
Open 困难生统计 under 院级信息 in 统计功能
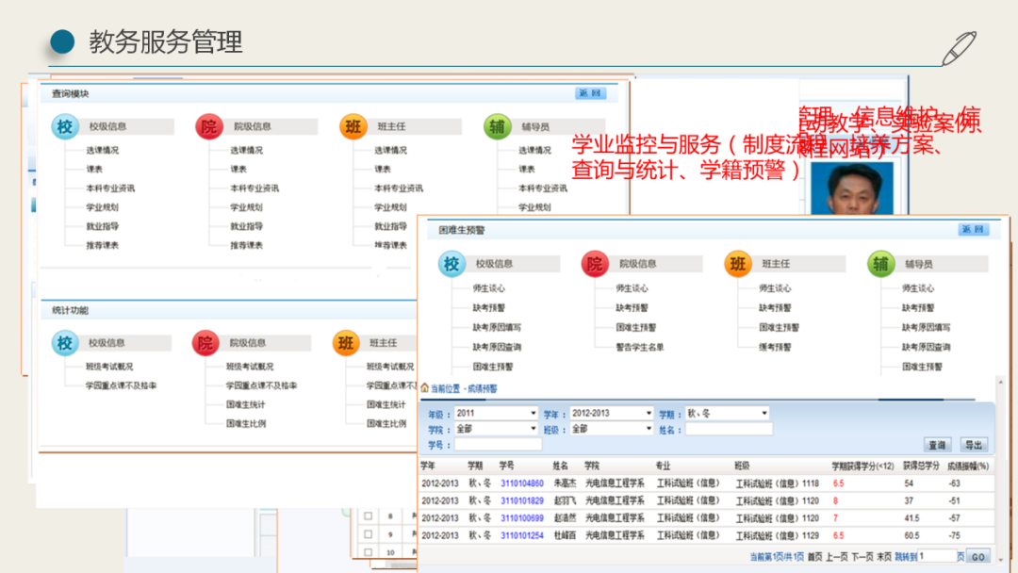245,404
